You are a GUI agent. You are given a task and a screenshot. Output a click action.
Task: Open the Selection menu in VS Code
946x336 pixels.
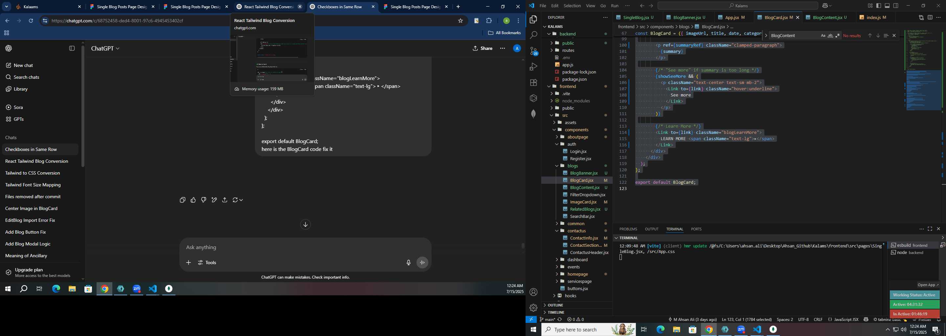click(572, 6)
